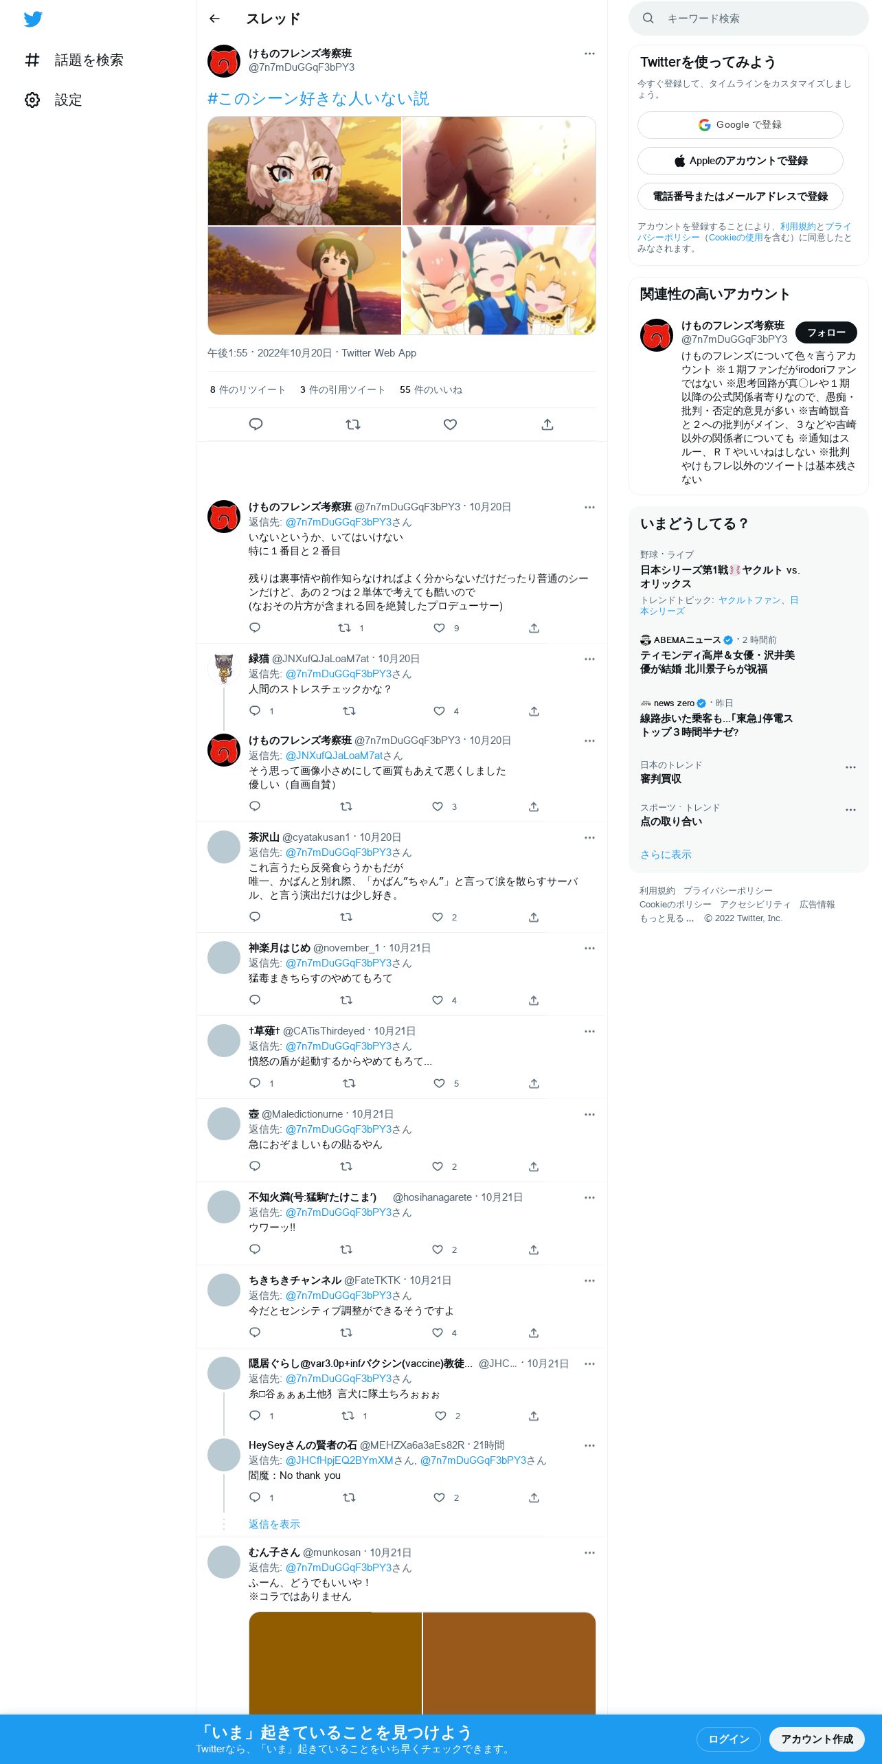This screenshot has width=882, height=1764.
Task: Share the reply from 神楽月はじめ
Action: pos(534,999)
